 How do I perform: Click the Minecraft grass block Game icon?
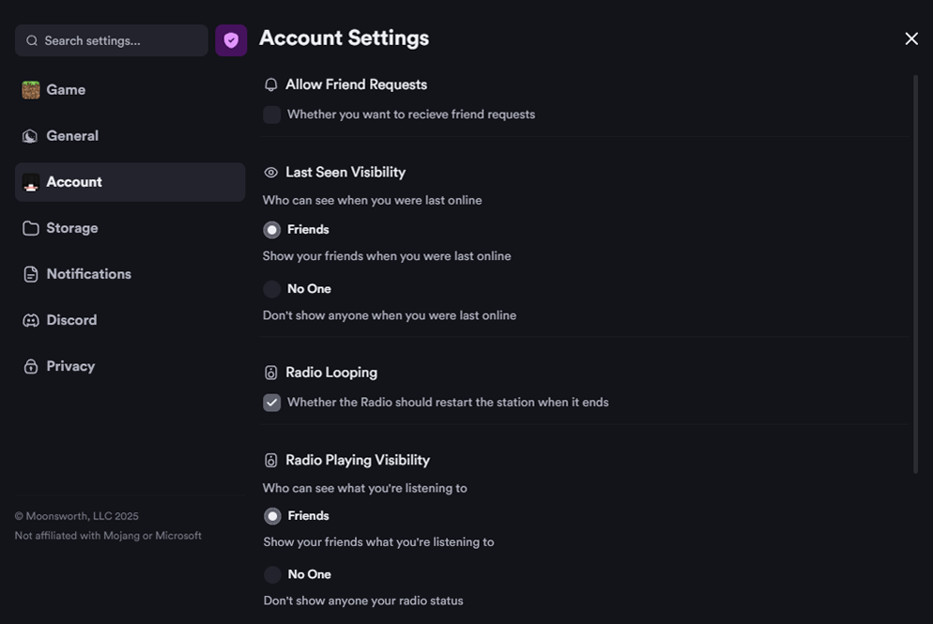click(31, 90)
